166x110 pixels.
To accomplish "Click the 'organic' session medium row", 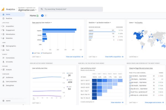I will point(106,31).
